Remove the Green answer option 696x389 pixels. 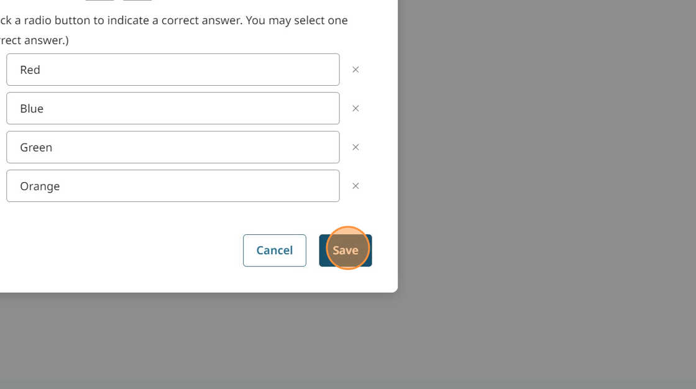355,147
